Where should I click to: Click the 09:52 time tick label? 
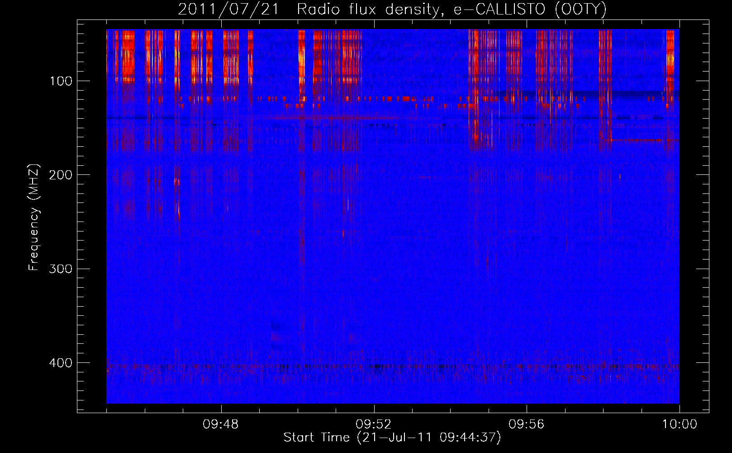tap(374, 424)
